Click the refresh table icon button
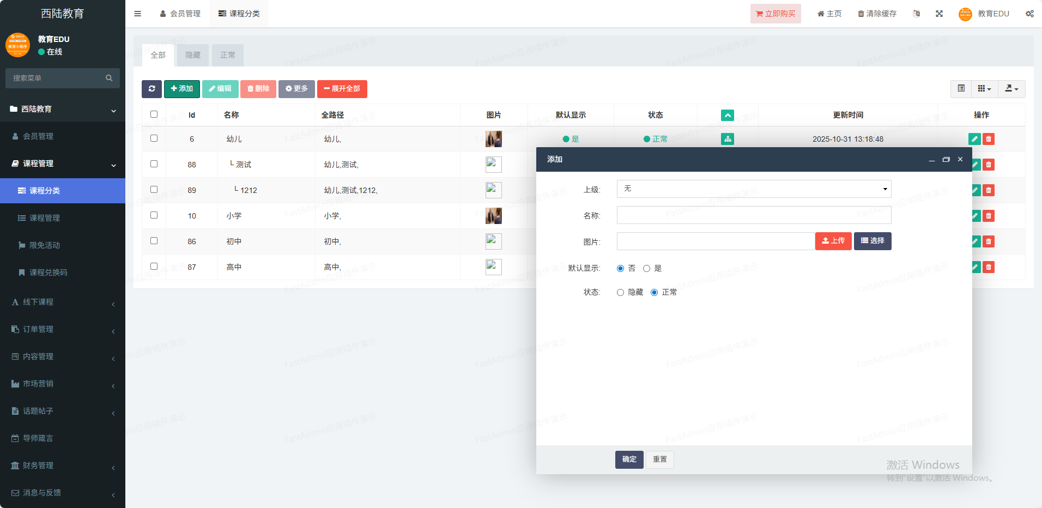Image resolution: width=1042 pixels, height=508 pixels. click(x=152, y=89)
